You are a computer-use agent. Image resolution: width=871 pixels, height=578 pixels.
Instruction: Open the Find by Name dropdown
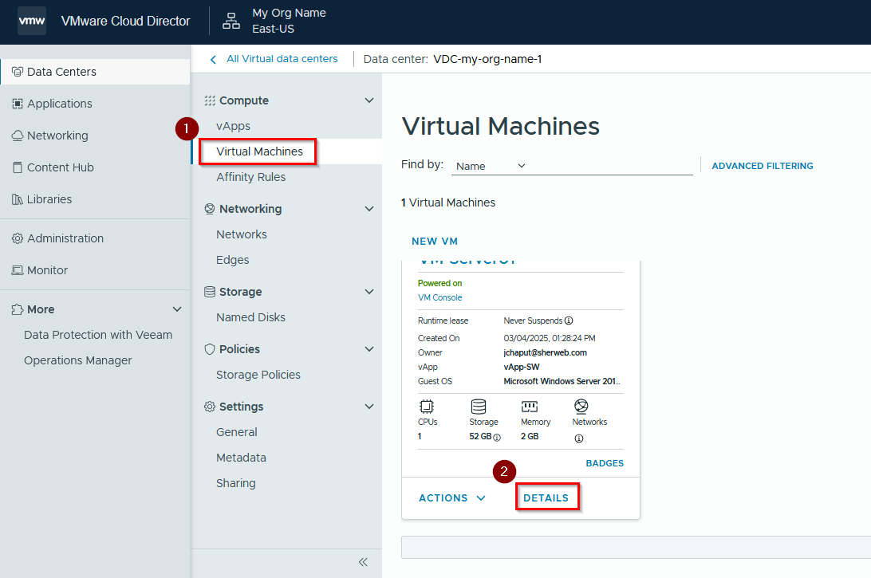click(x=490, y=166)
